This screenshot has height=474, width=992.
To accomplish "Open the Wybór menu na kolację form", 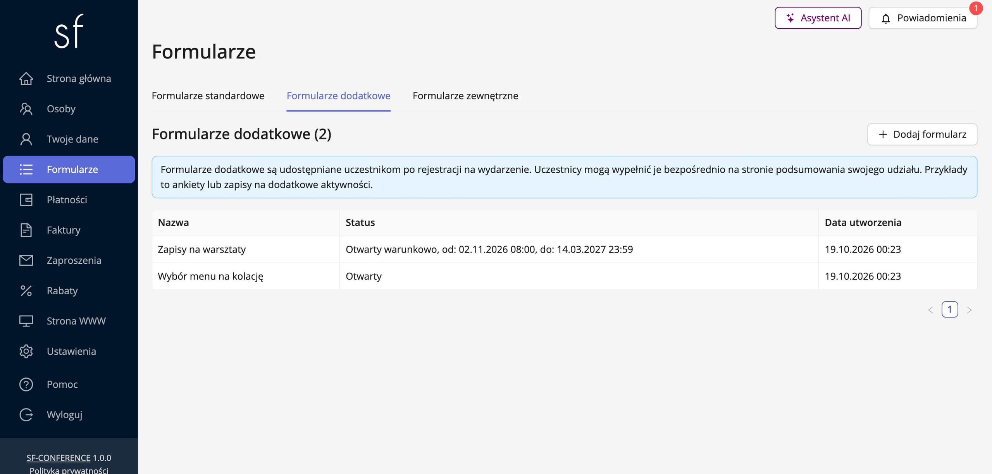I will pyautogui.click(x=210, y=276).
